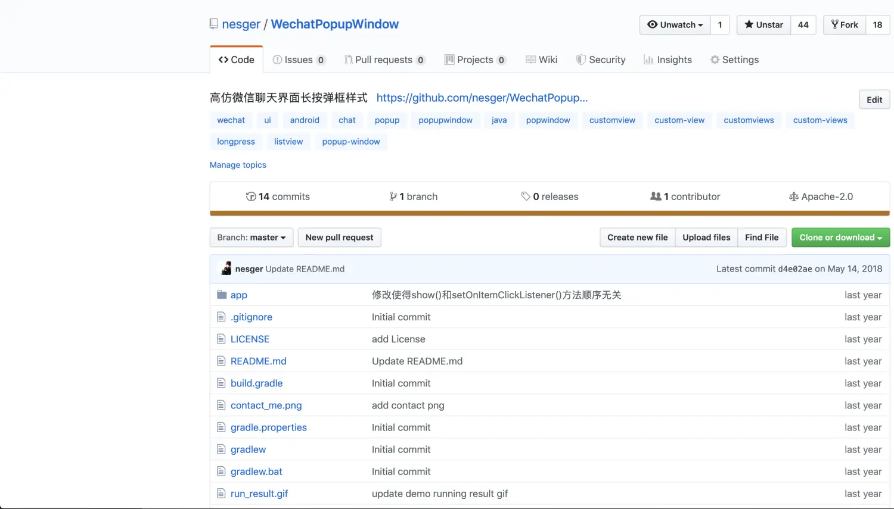
Task: Click the file icon next to README.md
Action: click(x=221, y=361)
